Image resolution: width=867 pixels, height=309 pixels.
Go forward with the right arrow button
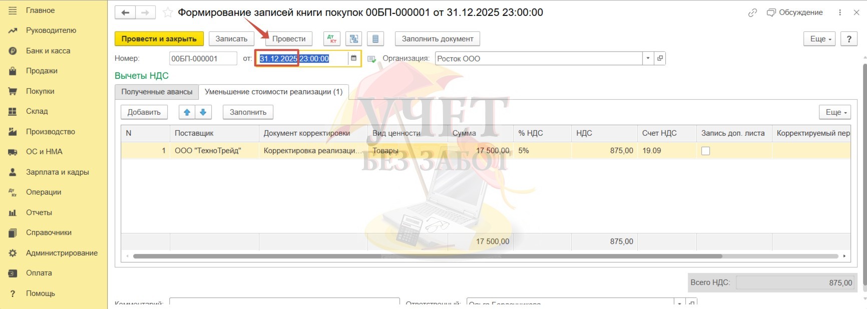coord(145,12)
